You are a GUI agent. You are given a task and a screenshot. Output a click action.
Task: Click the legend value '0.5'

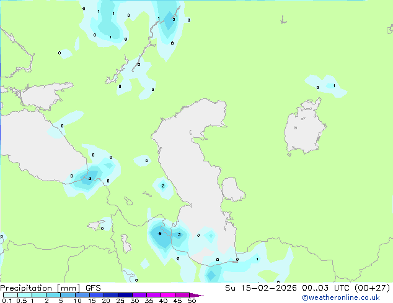22,301
